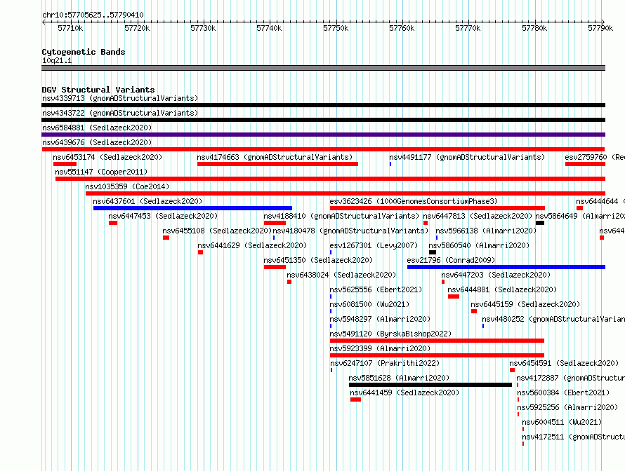
Task: Click nsv6447203 Sedlazeck2020 label
Action: 496,275
